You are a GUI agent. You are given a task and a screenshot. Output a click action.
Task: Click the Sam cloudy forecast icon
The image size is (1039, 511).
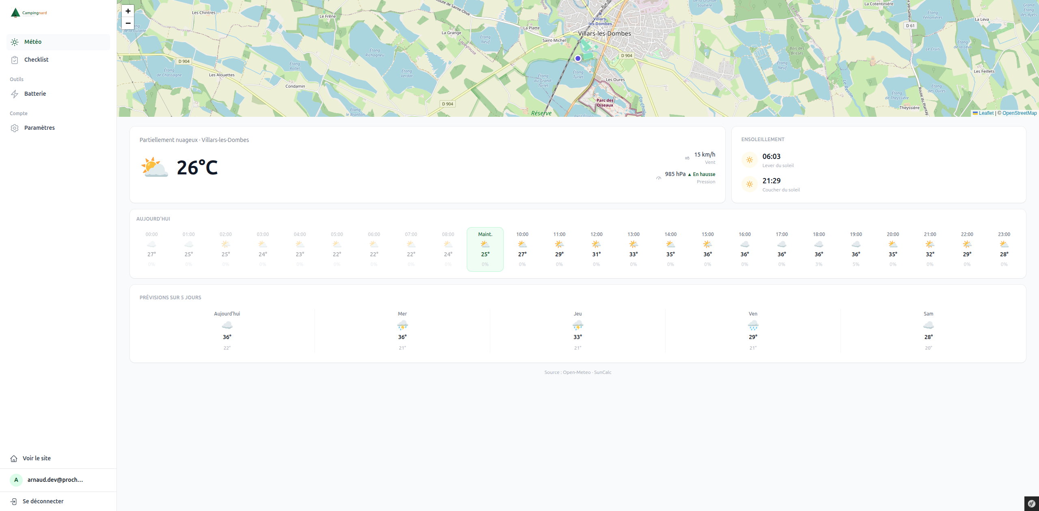click(x=928, y=325)
